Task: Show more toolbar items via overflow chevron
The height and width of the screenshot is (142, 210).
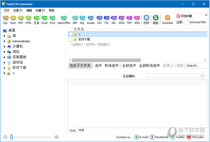Action: (206, 15)
